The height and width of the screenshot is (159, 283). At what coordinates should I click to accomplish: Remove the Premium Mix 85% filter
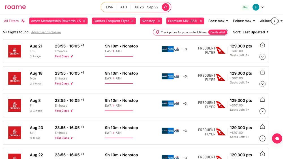coord(201,21)
